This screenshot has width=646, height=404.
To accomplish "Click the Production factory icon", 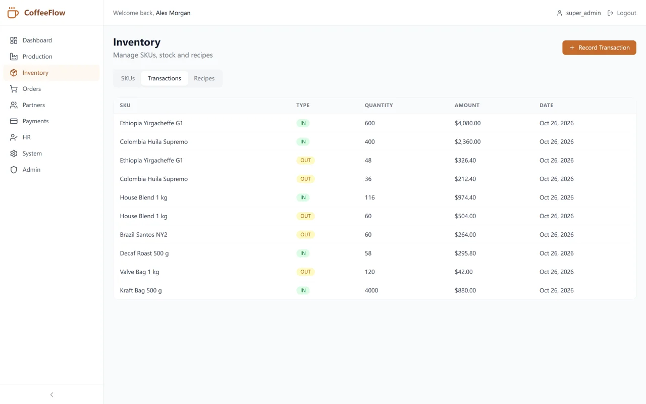I will pyautogui.click(x=14, y=57).
